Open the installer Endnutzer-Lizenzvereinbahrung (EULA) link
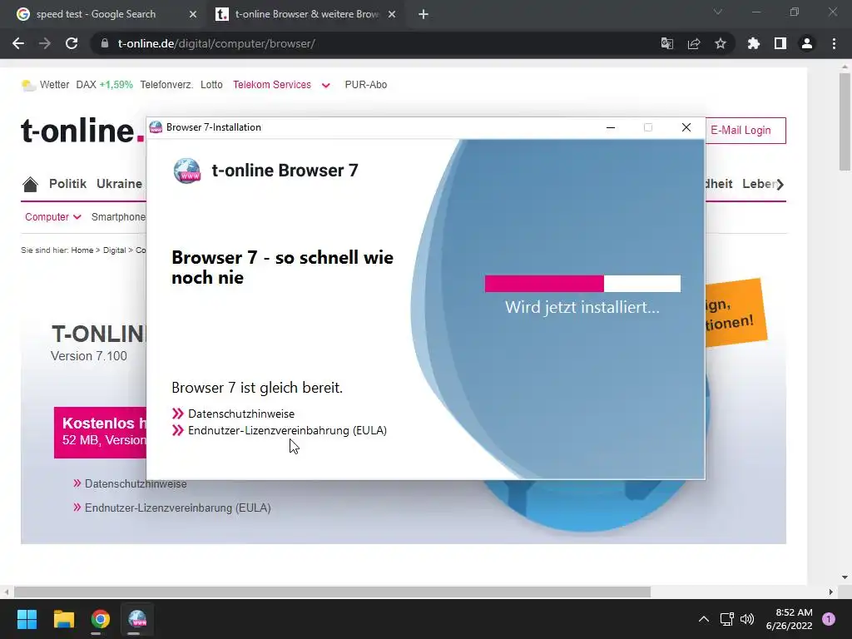852x639 pixels. pyautogui.click(x=287, y=430)
